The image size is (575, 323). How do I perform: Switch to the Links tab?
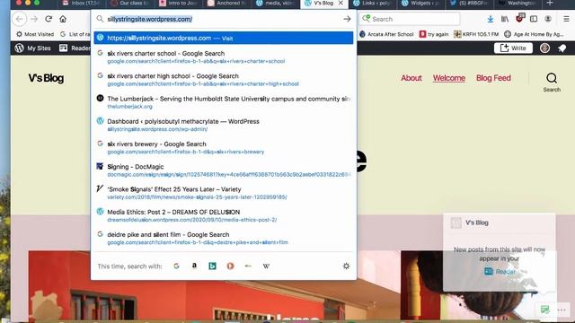[373, 4]
